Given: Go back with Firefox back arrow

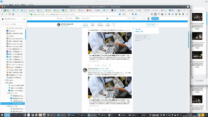Looking at the screenshot, I should tap(3, 14).
